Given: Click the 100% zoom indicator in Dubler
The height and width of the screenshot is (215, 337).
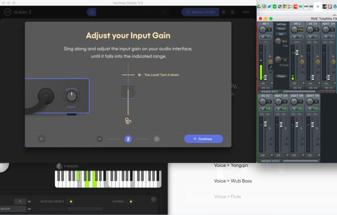Looking at the screenshot, I should (x=246, y=12).
